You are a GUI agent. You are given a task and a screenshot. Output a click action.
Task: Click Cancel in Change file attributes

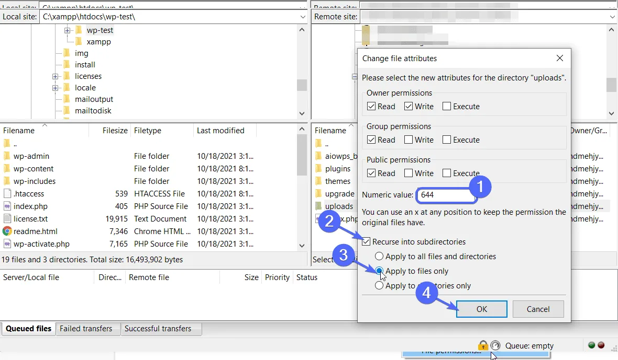pos(538,309)
